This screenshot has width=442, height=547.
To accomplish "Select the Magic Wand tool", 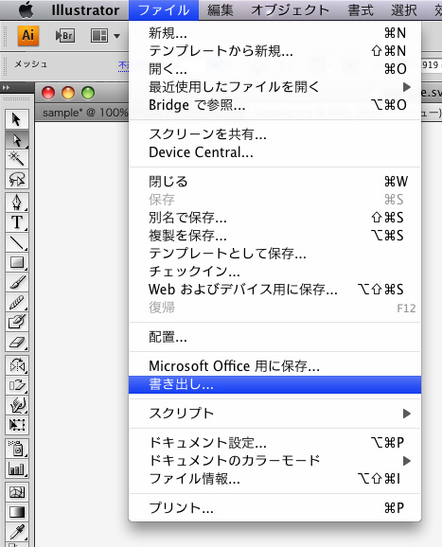I will click(16, 159).
